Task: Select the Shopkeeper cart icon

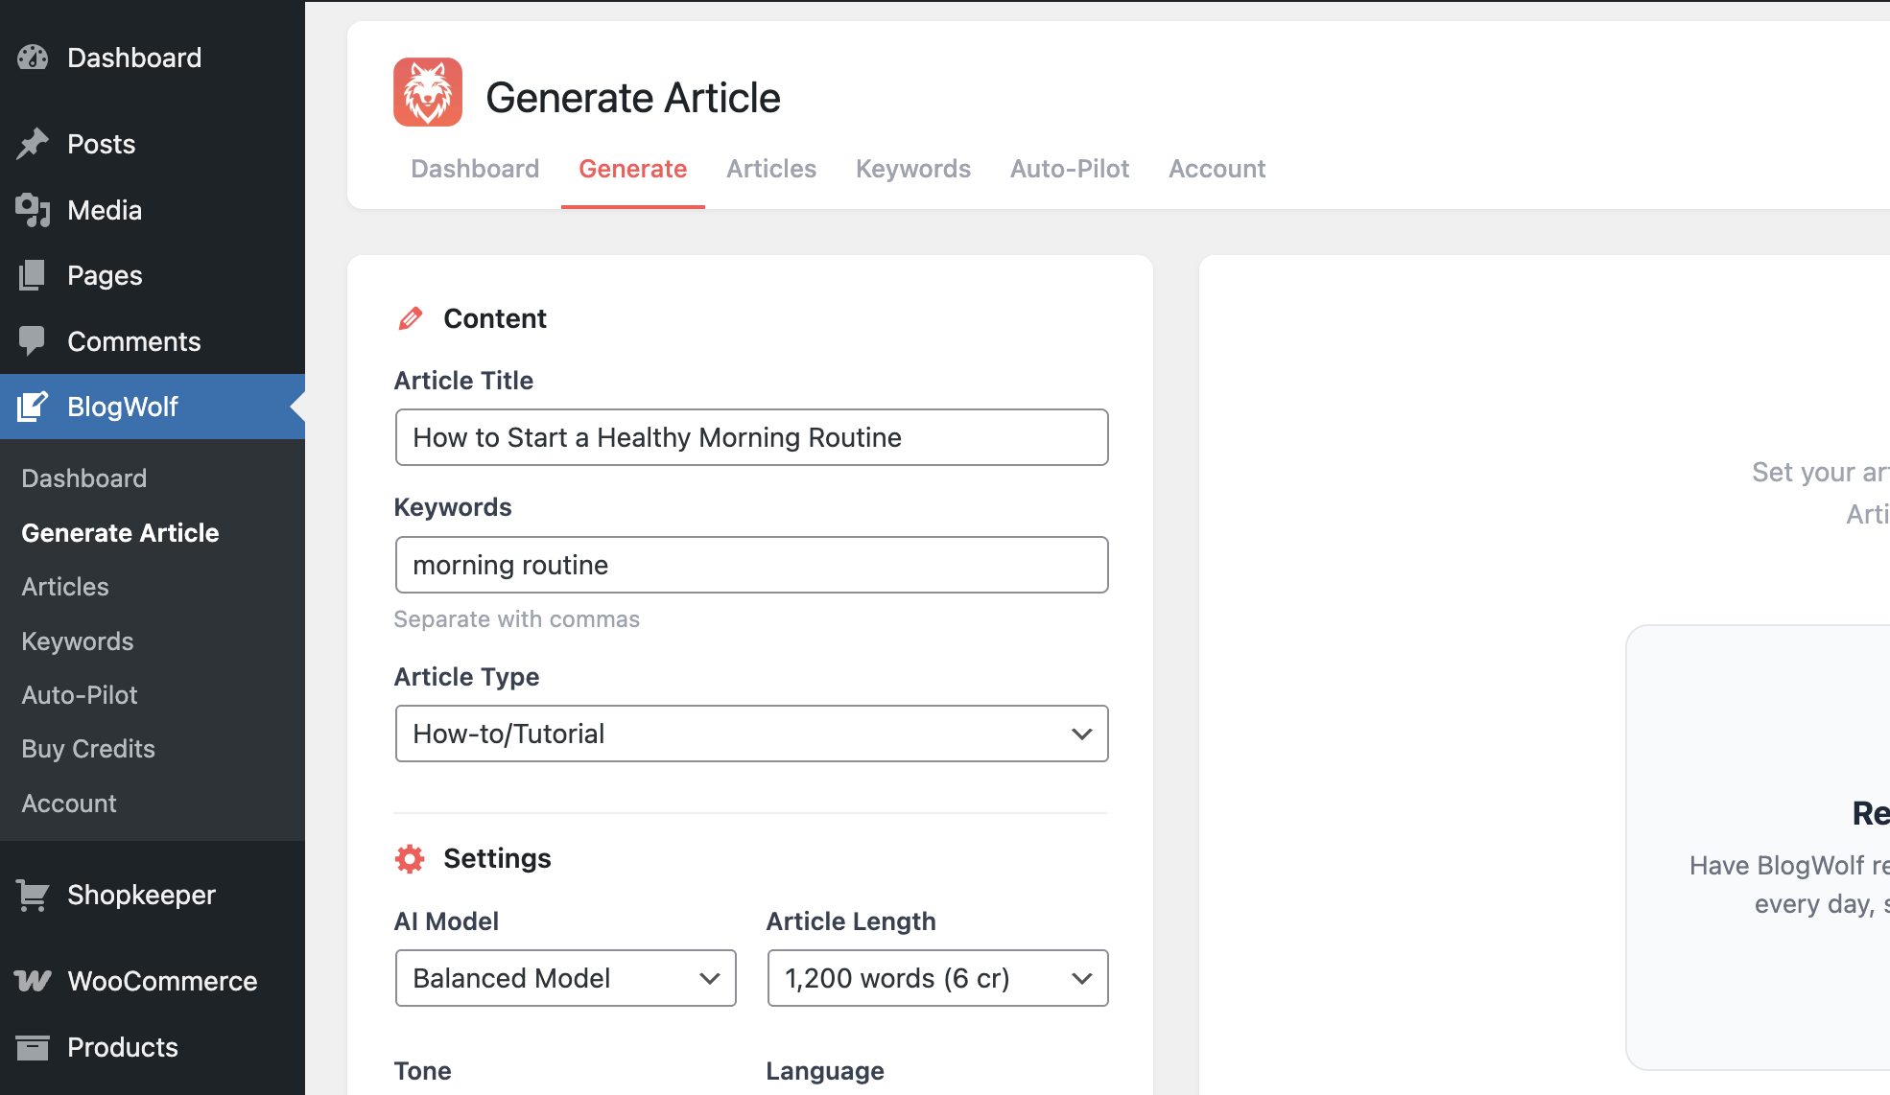Action: [34, 895]
